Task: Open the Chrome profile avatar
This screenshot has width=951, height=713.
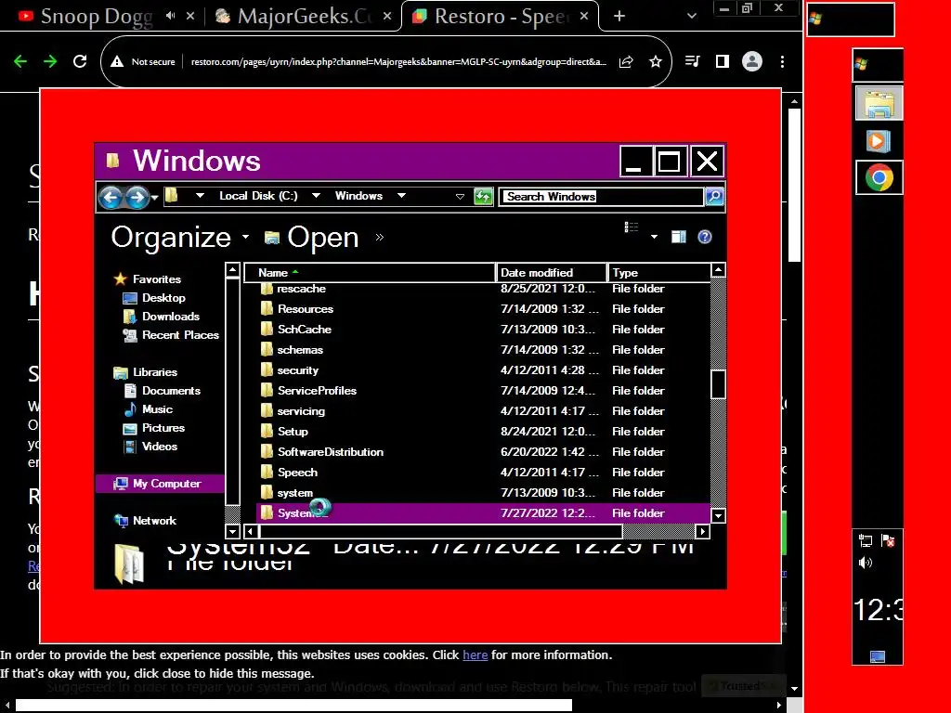Action: point(752,61)
